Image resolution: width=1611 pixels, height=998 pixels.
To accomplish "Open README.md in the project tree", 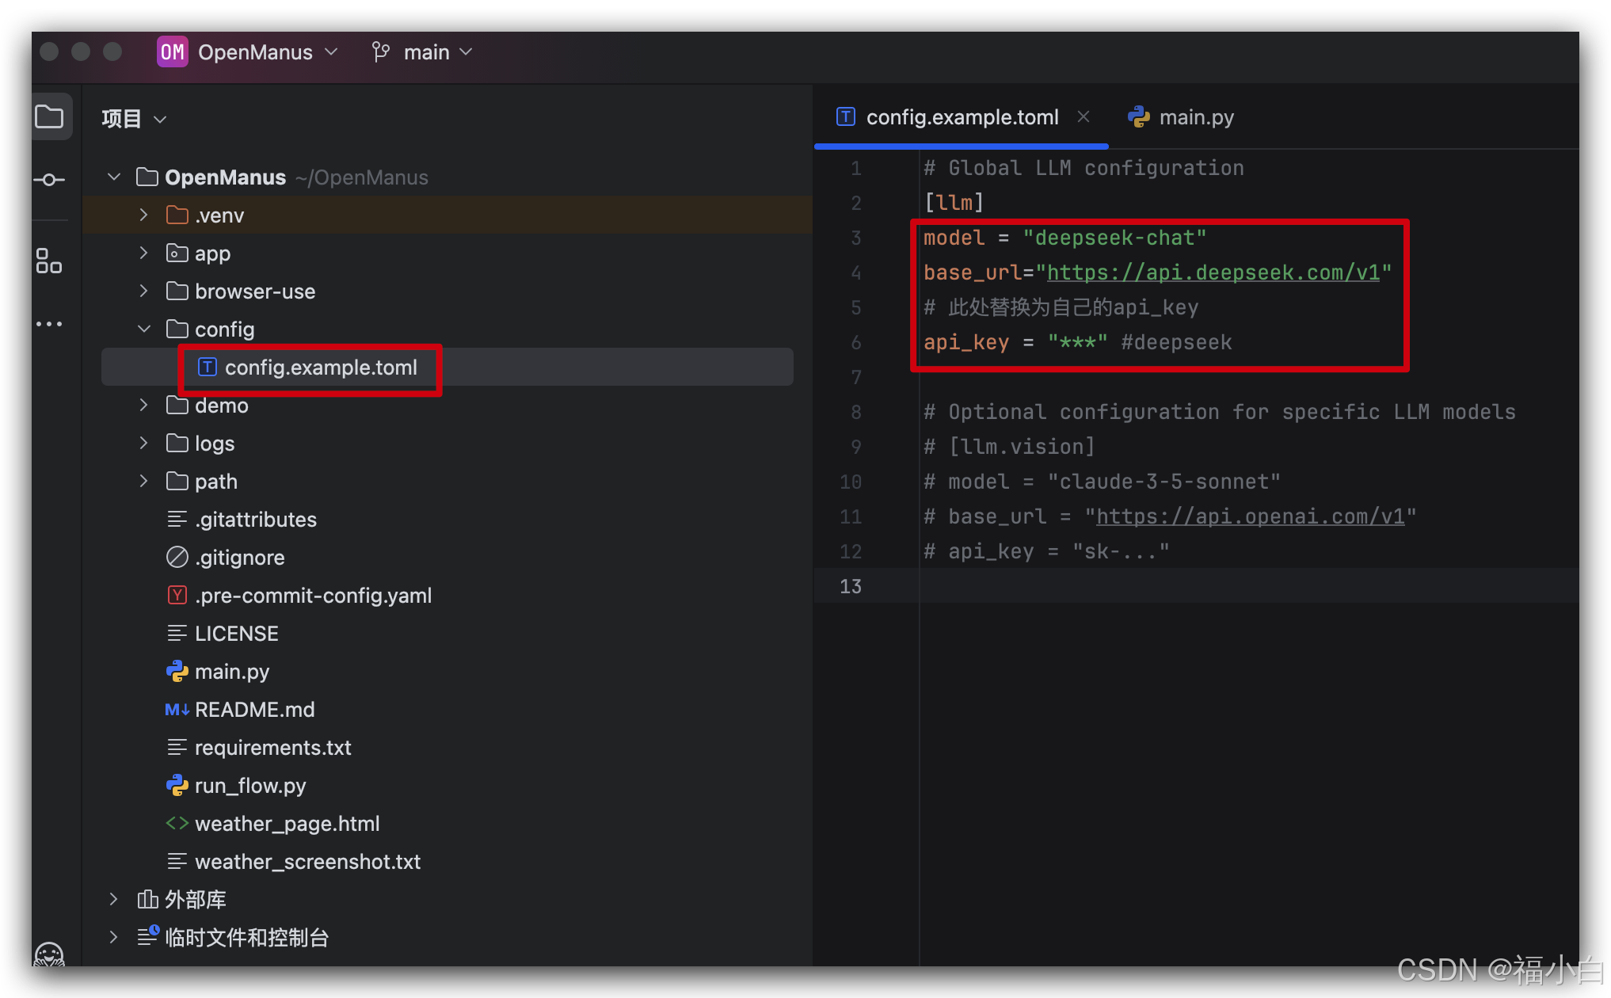I will click(254, 710).
